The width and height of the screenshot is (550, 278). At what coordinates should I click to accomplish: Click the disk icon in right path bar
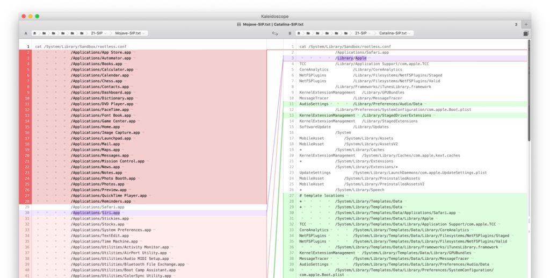click(299, 33)
